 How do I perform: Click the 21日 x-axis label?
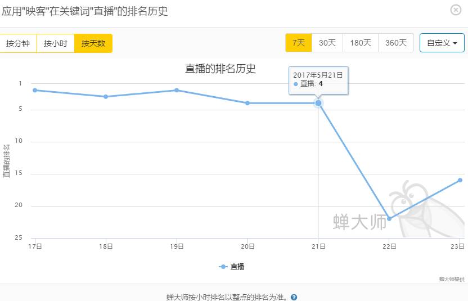coord(318,246)
